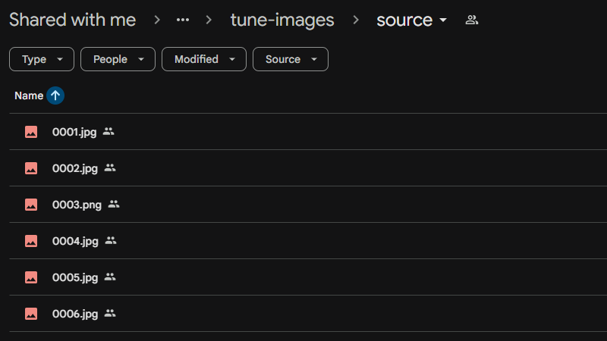Click the shared people icon beside 0002.jpg
The height and width of the screenshot is (341, 607).
(x=110, y=168)
